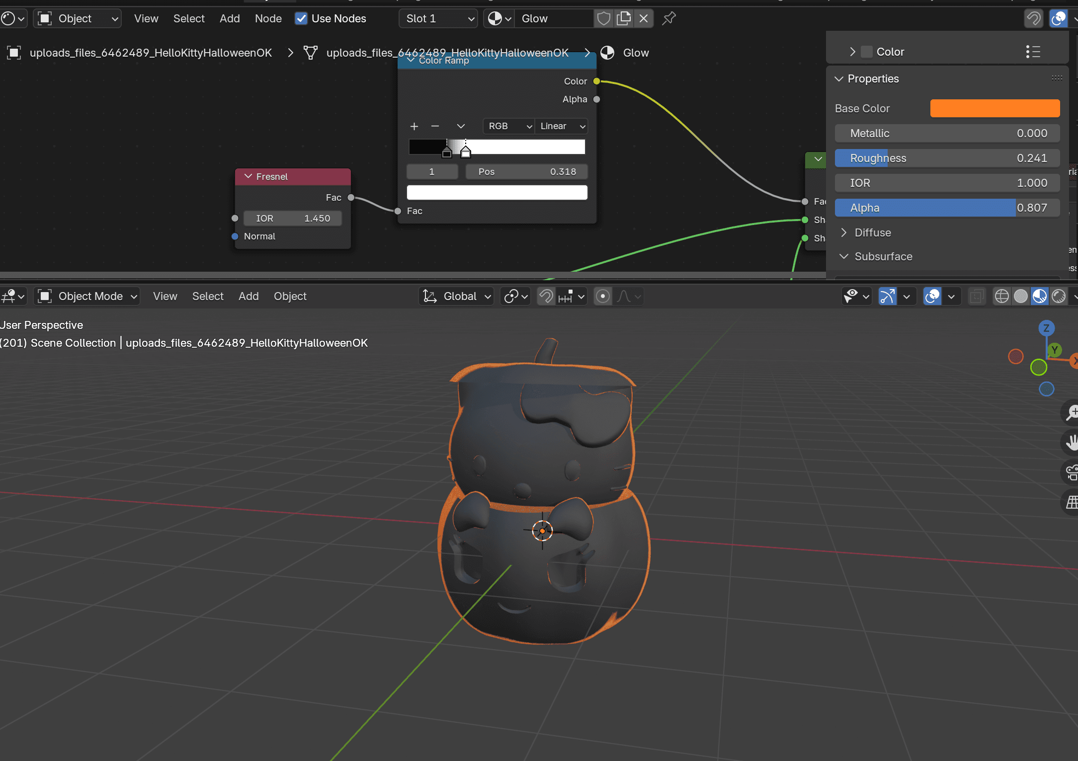Open the Linear interpolation dropdown

point(562,126)
